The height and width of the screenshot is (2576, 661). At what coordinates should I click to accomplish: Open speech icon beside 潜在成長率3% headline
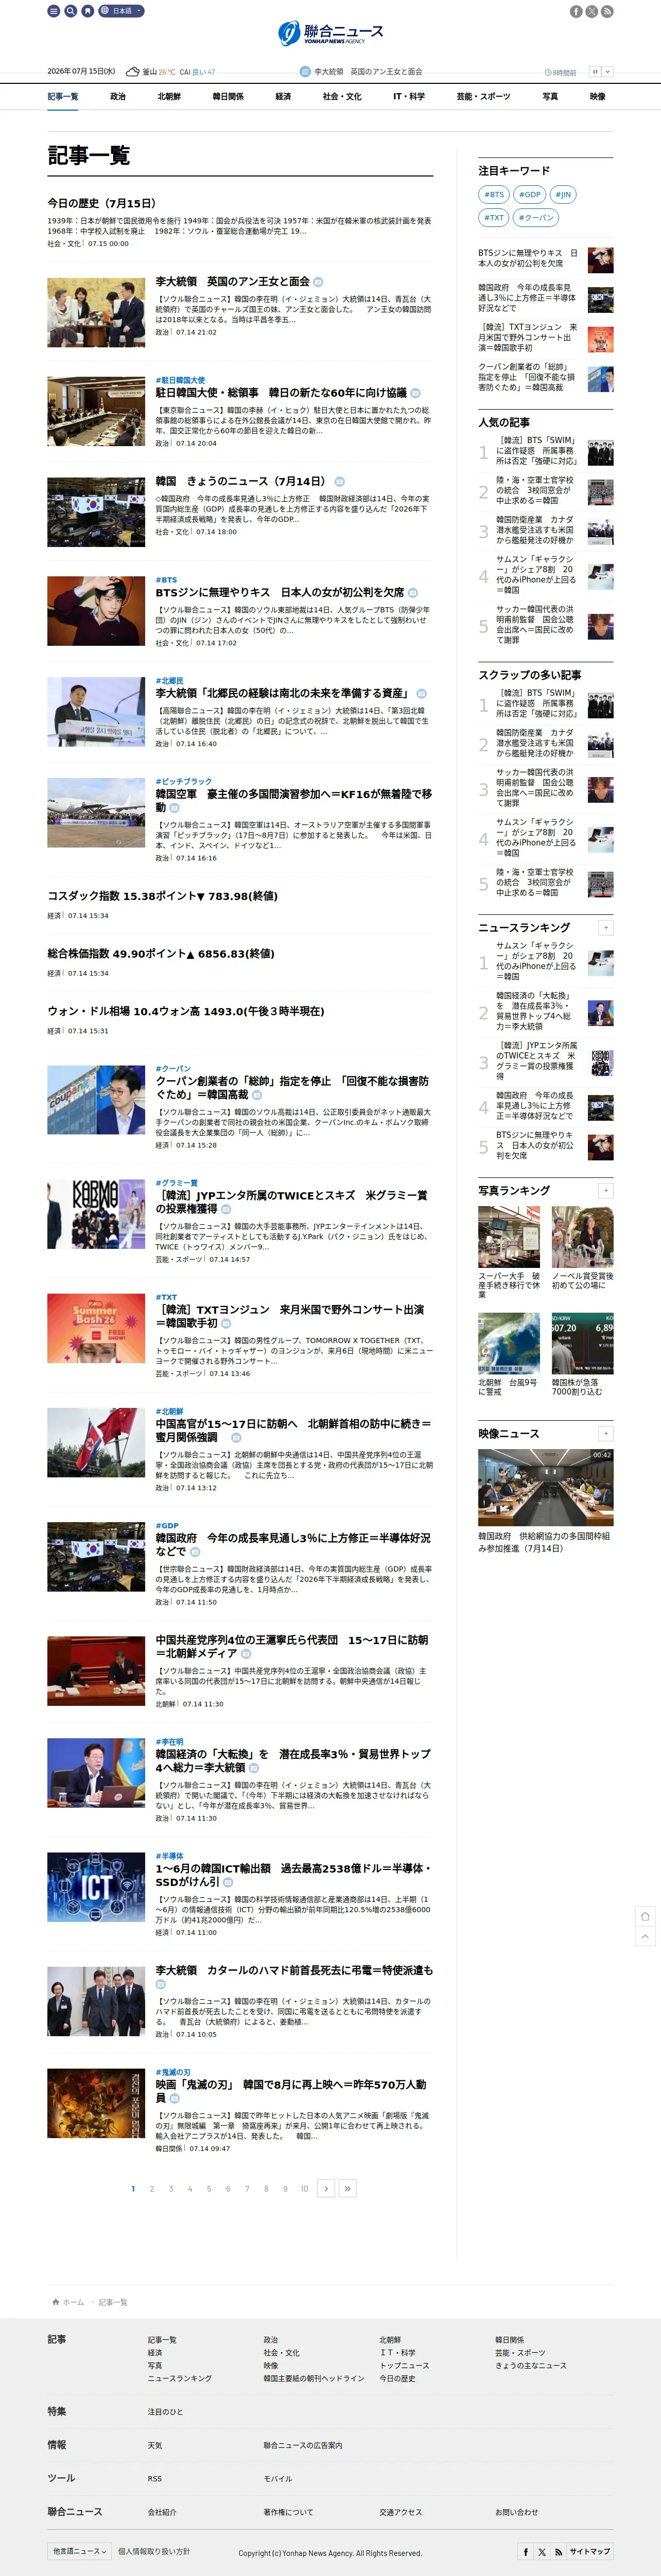254,1768
